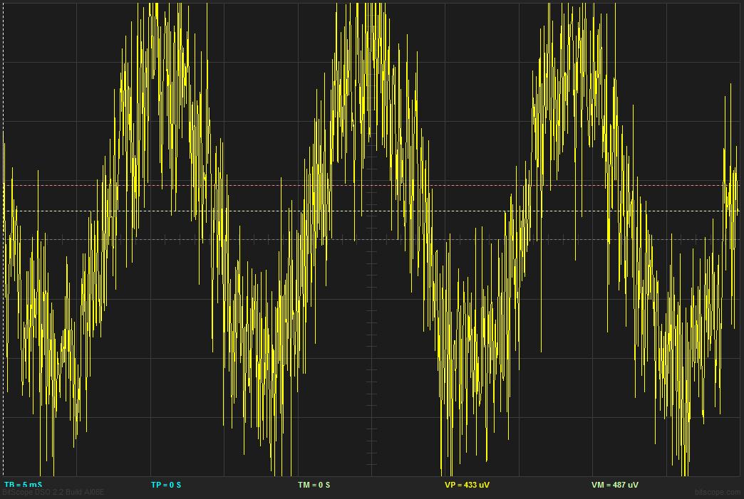Select the white dashed horizontal cursor line
Screen dimensions: 744x499
click(x=371, y=211)
